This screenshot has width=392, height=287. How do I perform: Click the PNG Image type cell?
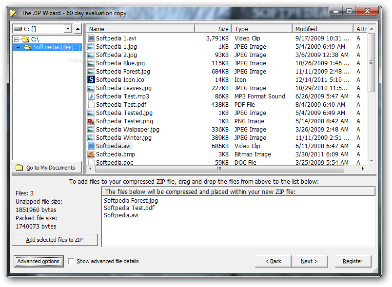(x=249, y=121)
